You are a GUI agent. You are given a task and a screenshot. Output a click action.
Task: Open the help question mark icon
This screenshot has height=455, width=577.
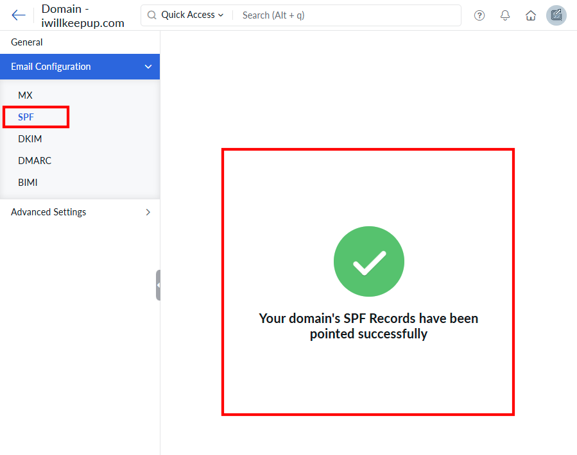(x=479, y=15)
